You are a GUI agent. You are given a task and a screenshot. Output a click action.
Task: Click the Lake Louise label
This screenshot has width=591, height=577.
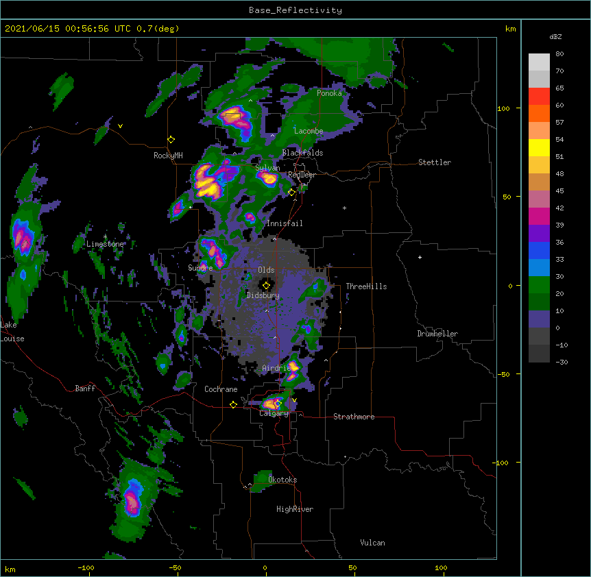tap(12, 332)
